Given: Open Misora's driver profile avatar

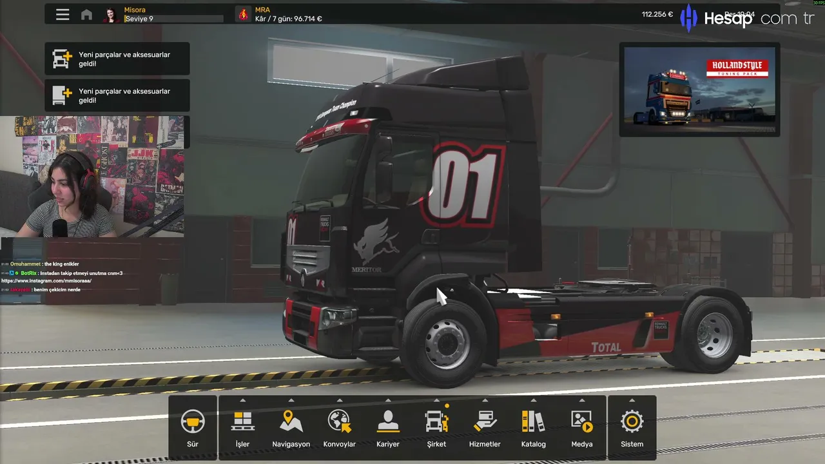Looking at the screenshot, I should click(111, 14).
